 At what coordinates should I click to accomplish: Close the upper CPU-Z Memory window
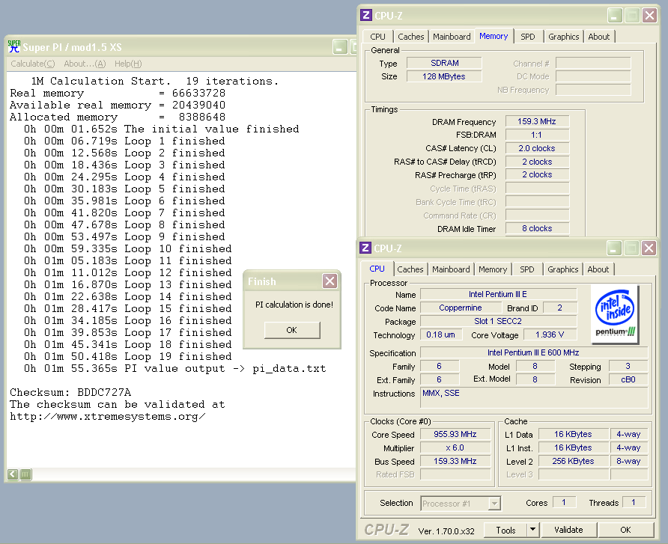(649, 16)
